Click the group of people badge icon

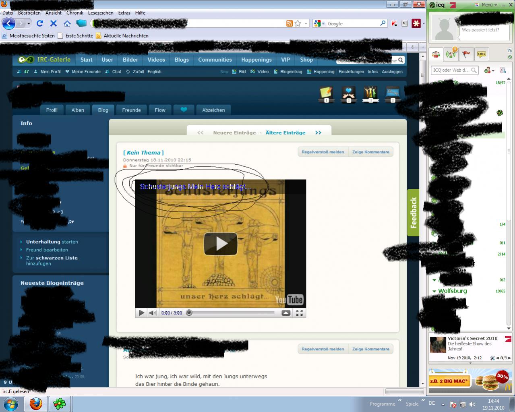point(370,94)
